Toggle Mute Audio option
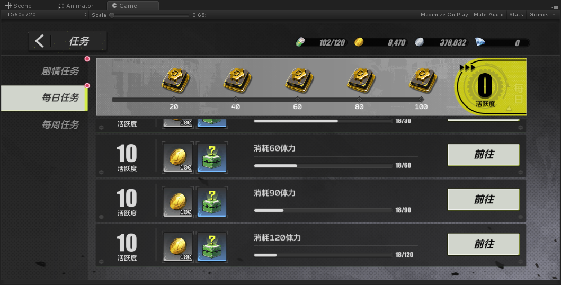The width and height of the screenshot is (561, 285). coord(488,15)
